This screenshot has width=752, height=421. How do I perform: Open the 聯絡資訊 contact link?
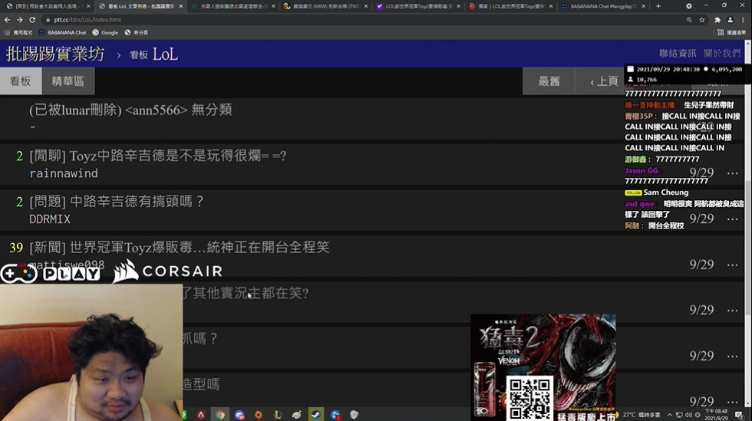click(x=678, y=53)
